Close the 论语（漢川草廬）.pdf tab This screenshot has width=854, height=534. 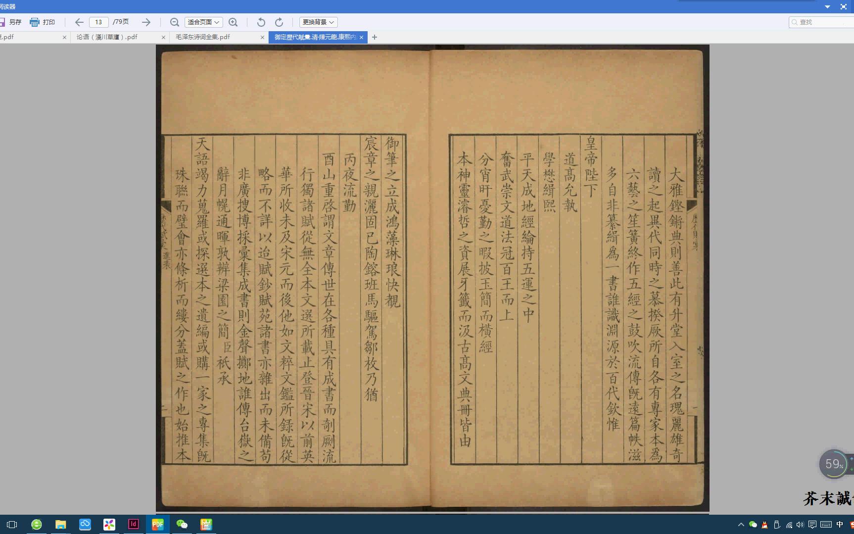point(163,37)
